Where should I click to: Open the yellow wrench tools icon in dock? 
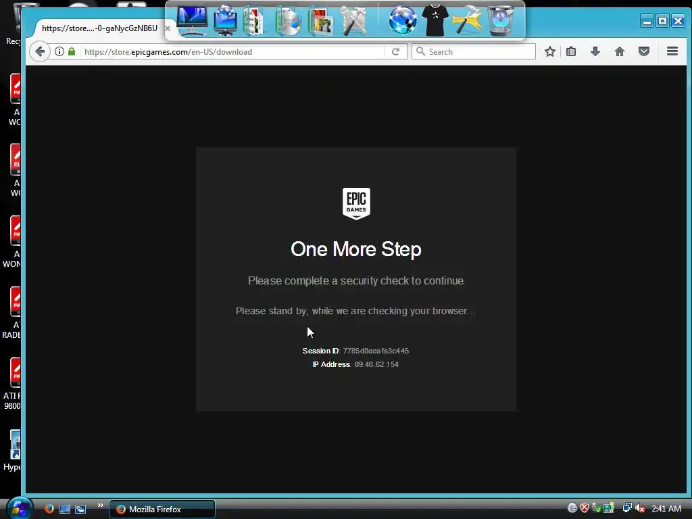point(468,20)
